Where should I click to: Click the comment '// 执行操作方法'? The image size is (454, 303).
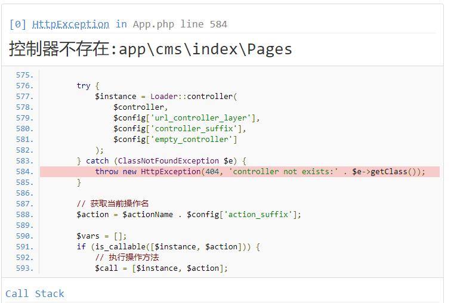tap(126, 258)
